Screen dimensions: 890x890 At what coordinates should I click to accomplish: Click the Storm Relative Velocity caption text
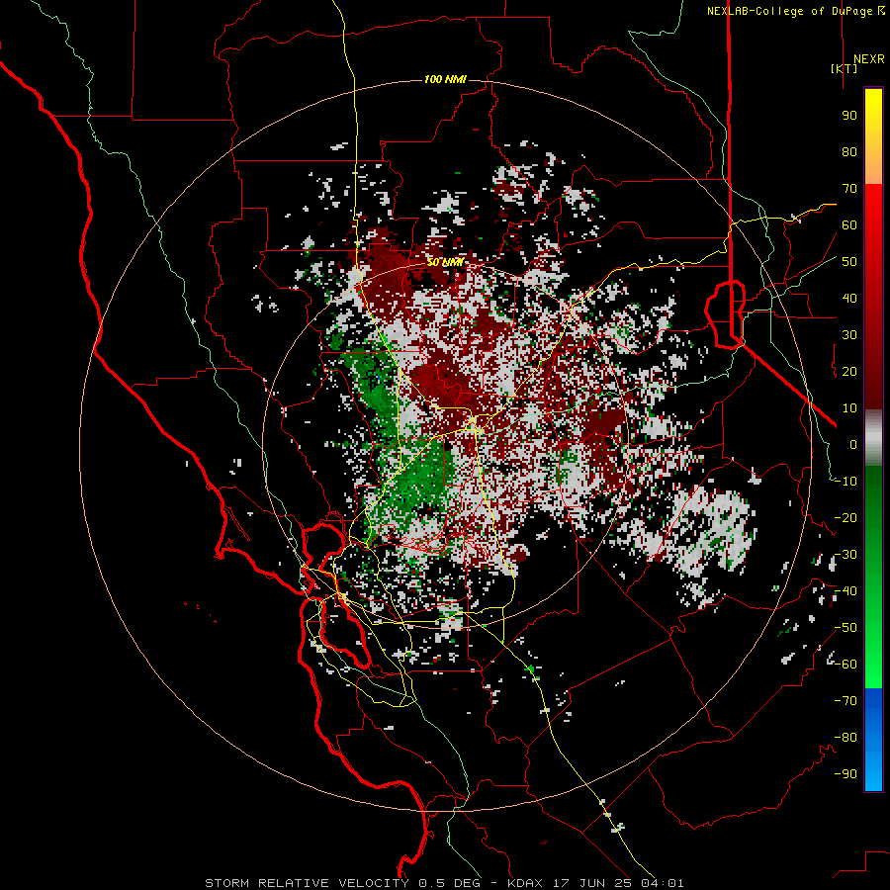coord(444,883)
